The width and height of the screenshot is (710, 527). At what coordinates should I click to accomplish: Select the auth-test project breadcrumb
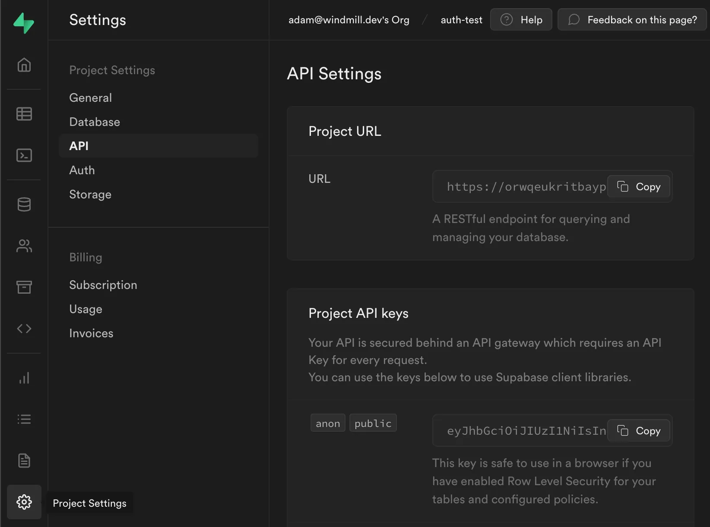point(461,19)
